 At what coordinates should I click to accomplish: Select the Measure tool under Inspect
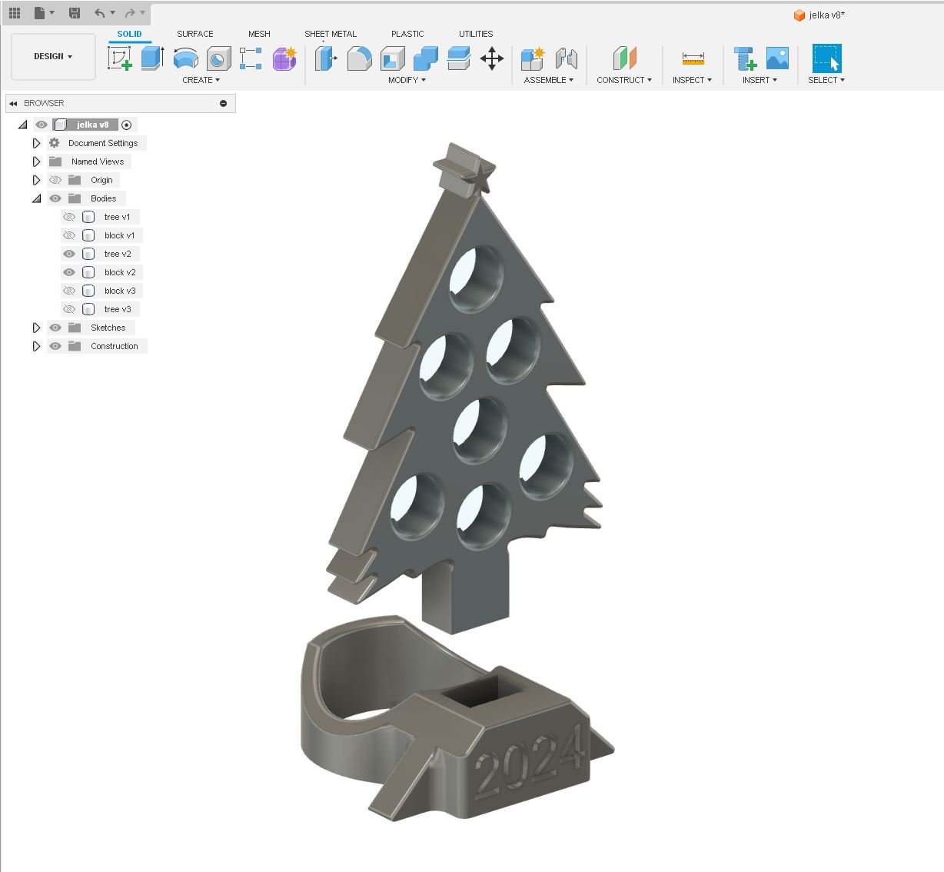tap(692, 58)
